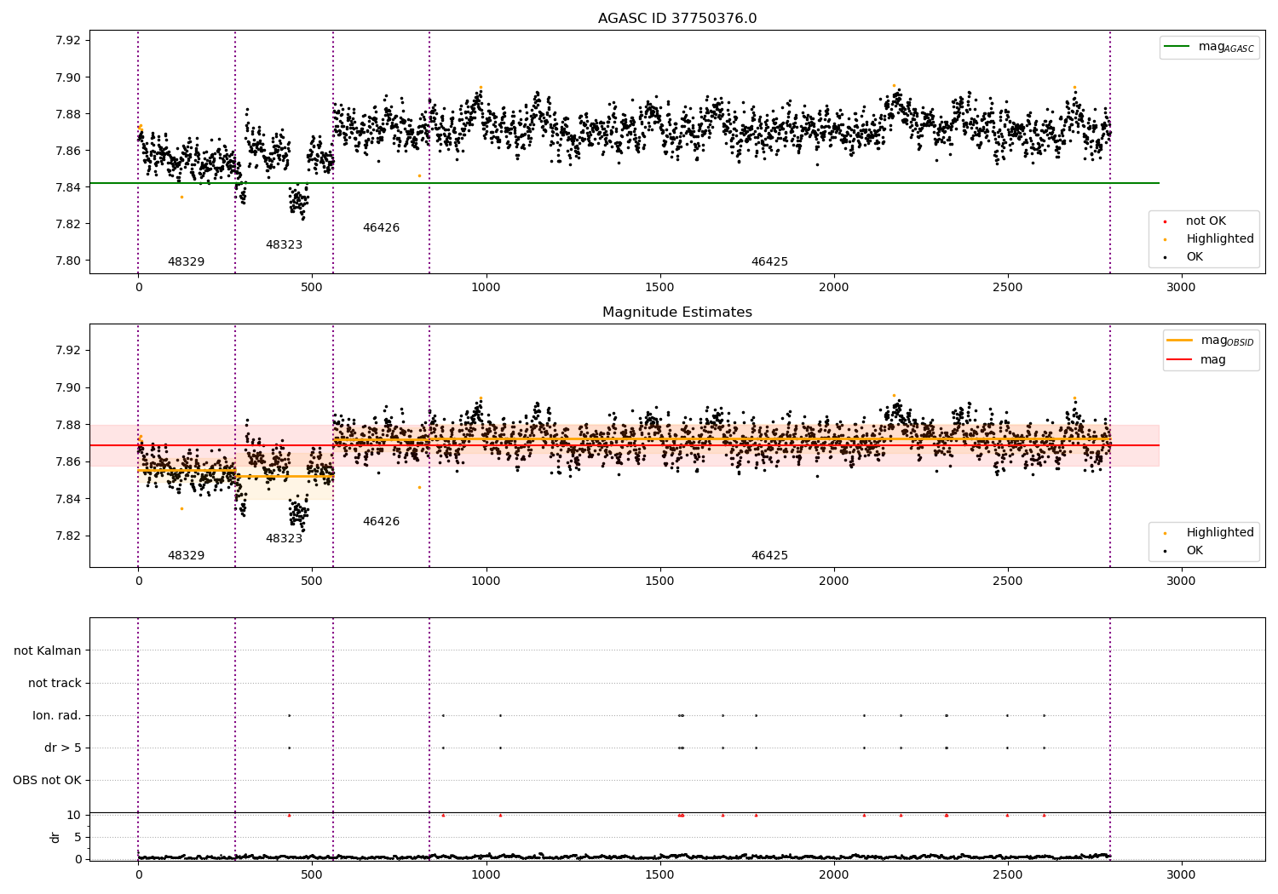Click the red dot beside "not OK" legend

click(1166, 221)
